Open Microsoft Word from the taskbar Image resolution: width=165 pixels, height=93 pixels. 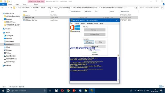80,91
